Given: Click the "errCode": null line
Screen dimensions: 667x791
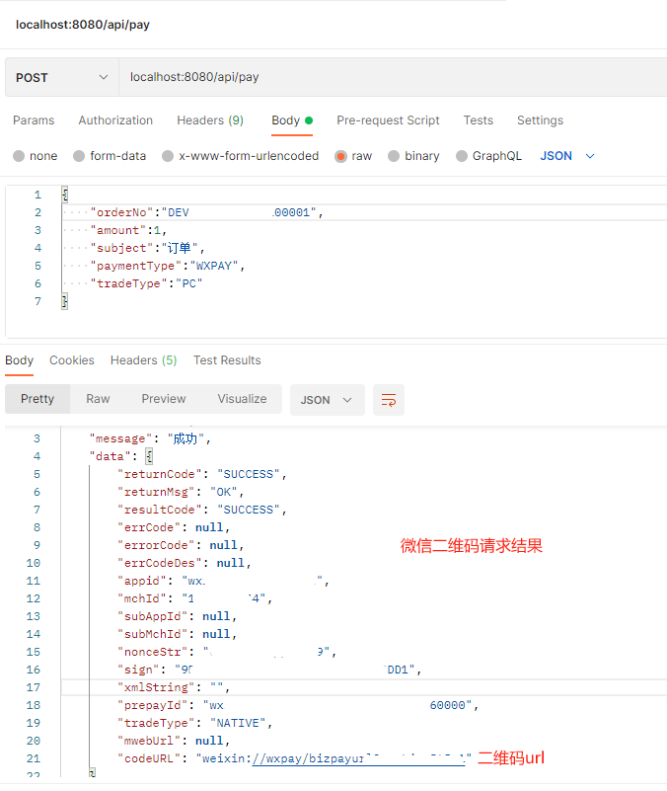Looking at the screenshot, I should point(174,527).
